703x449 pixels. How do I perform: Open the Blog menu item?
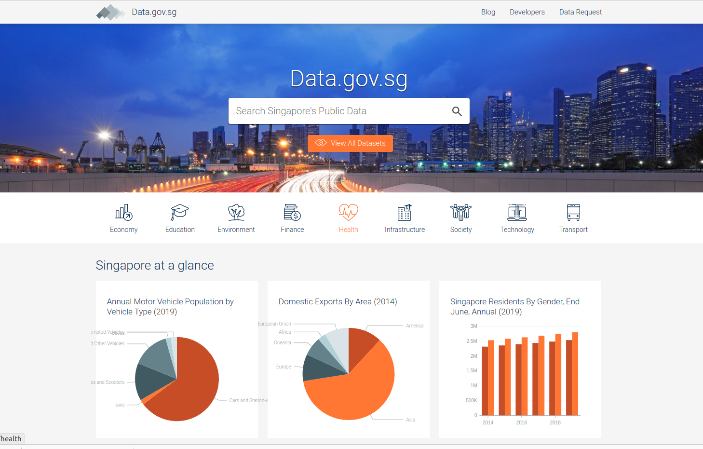click(488, 12)
